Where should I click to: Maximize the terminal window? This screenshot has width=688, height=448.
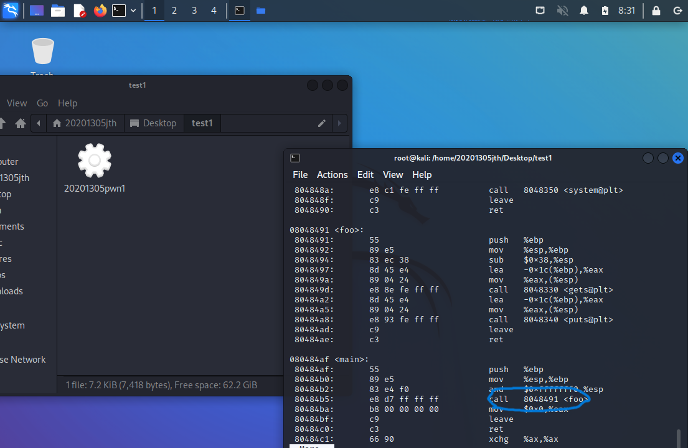[x=662, y=158]
